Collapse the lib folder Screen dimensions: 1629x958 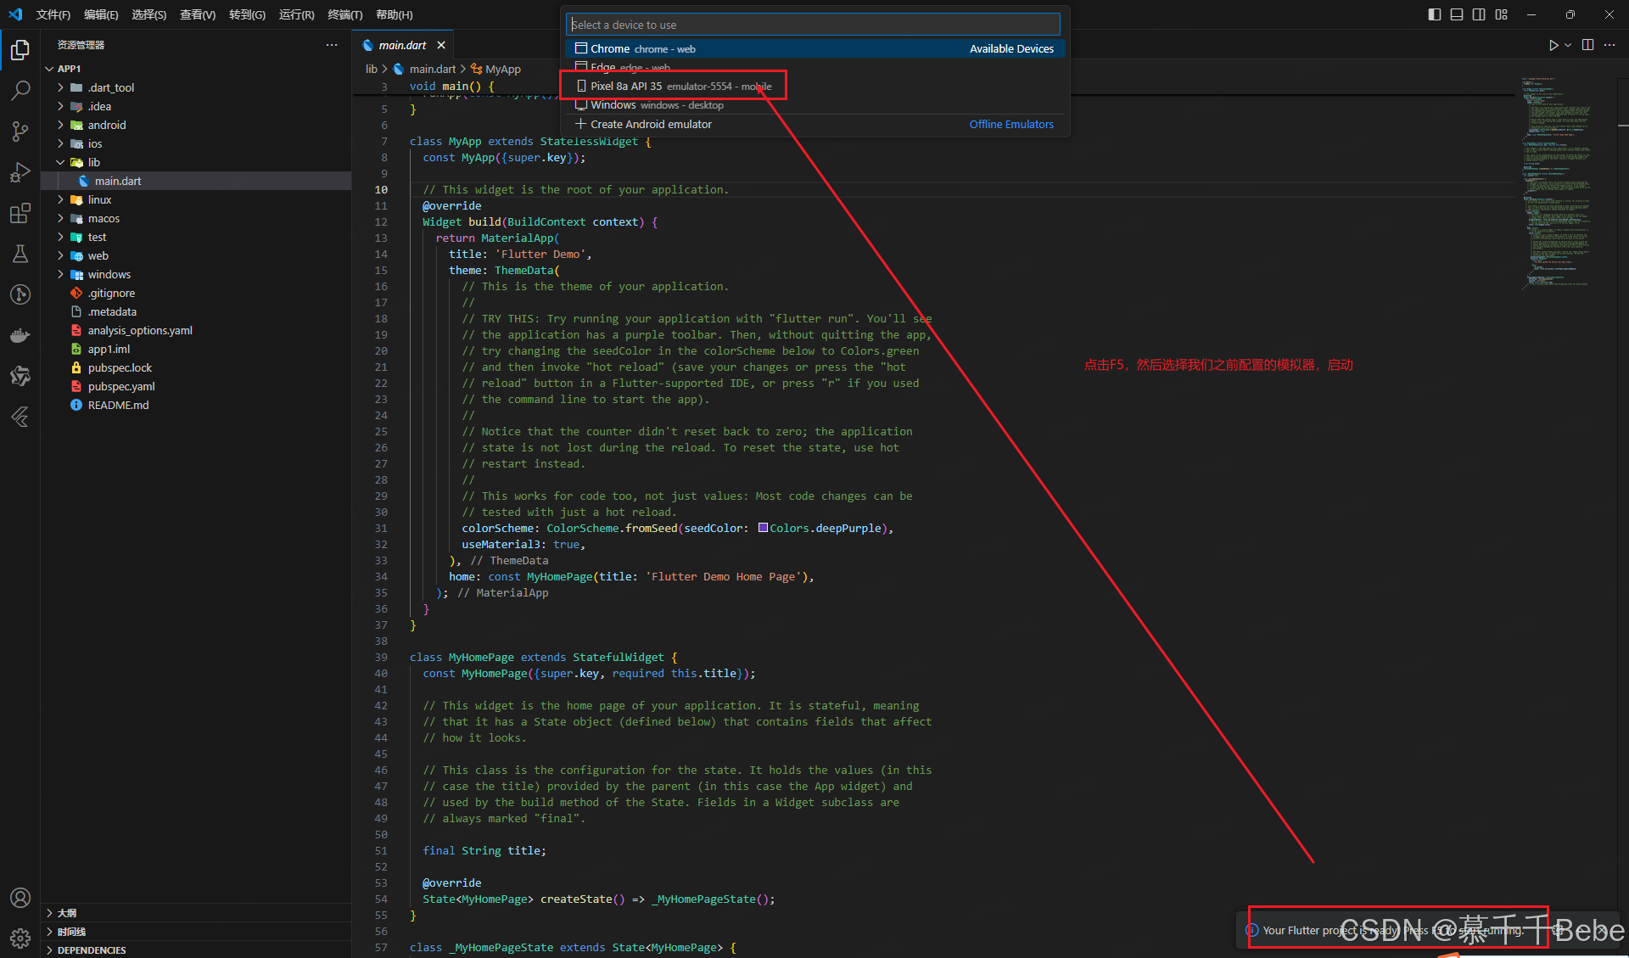(x=93, y=162)
